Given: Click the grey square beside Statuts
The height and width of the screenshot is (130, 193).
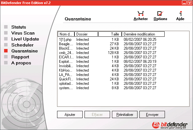Looking at the screenshot, I should coord(6,27).
